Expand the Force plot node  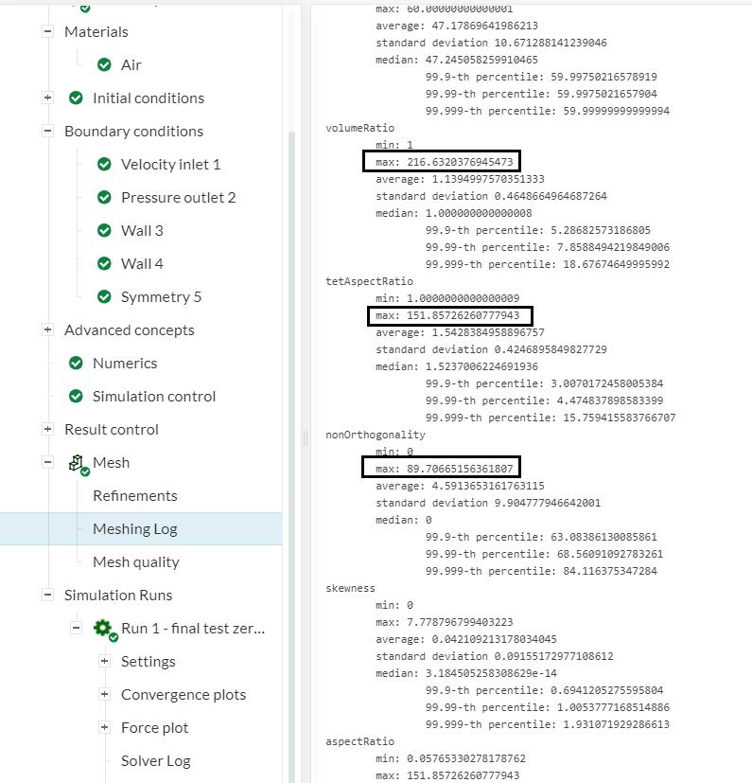[104, 727]
